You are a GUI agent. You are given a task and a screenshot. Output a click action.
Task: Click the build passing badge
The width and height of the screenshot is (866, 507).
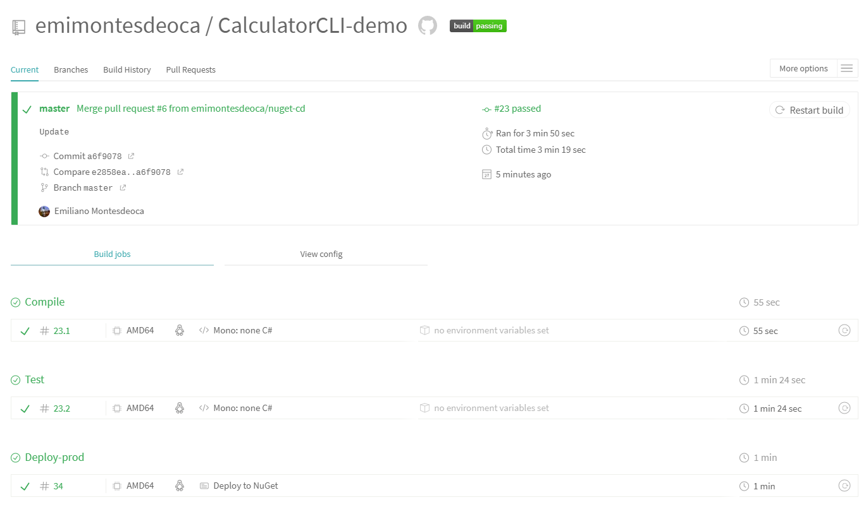pos(478,26)
